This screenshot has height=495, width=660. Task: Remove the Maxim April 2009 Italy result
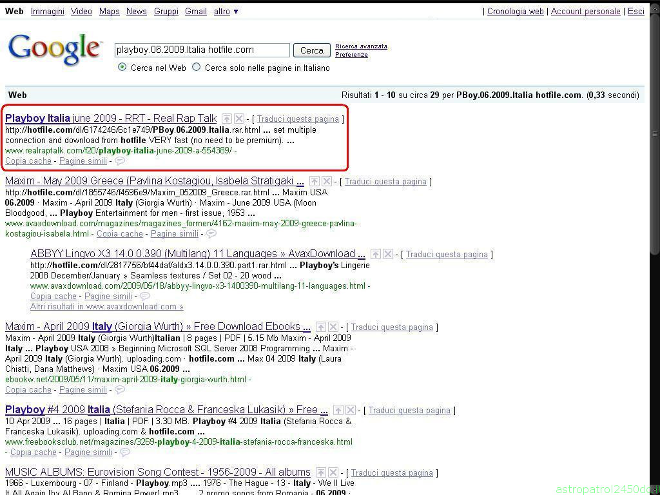click(333, 327)
